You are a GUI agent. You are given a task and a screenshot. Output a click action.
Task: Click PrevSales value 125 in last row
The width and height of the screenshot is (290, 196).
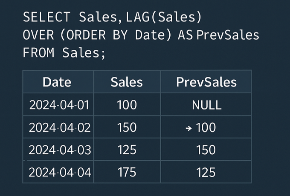(x=206, y=173)
